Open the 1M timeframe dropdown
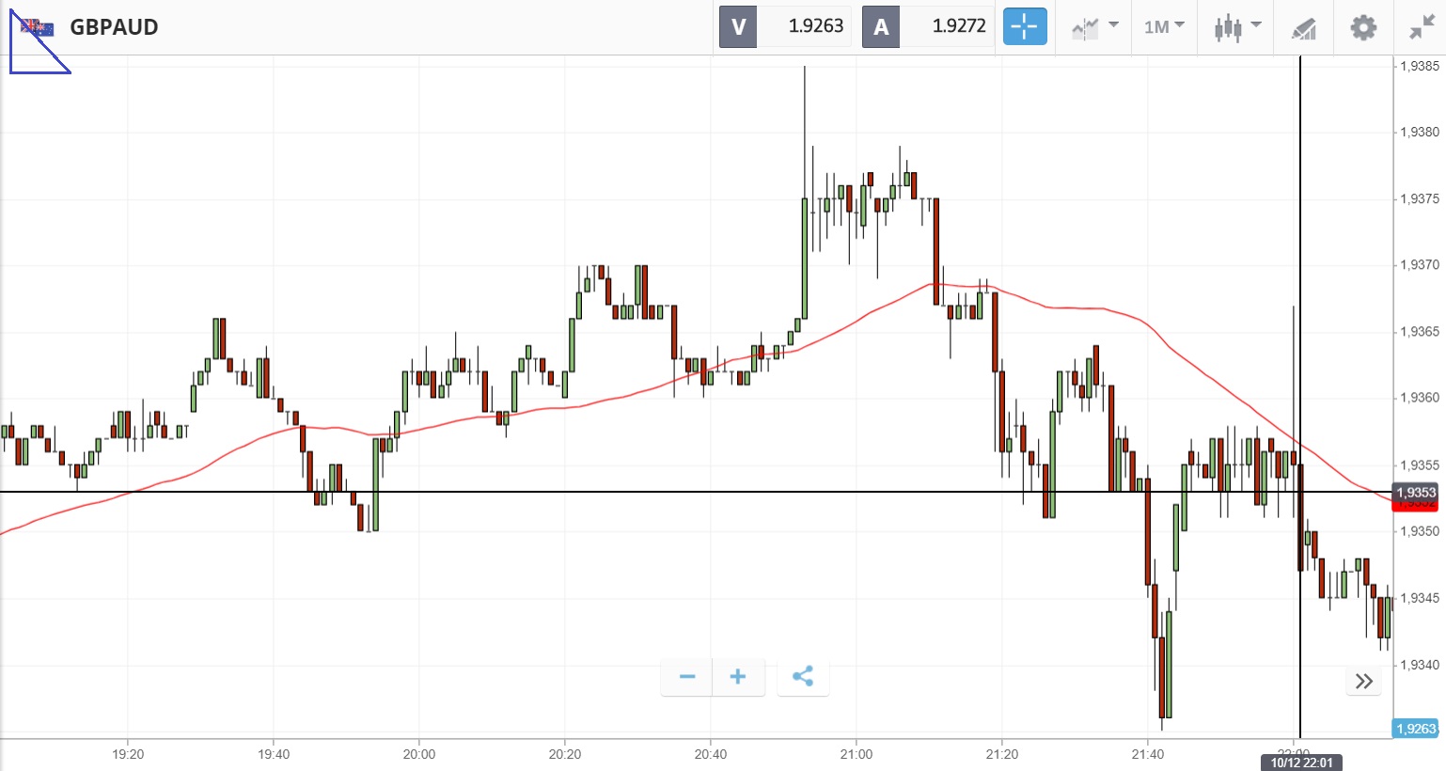The image size is (1446, 771). [1164, 26]
